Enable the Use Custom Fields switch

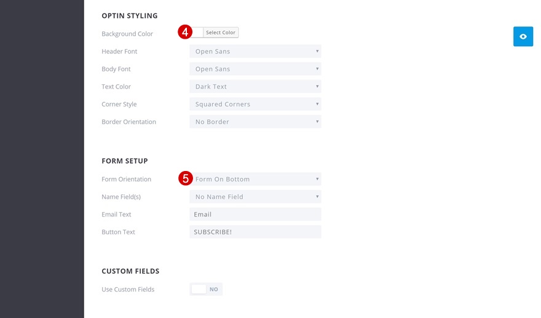[206, 289]
